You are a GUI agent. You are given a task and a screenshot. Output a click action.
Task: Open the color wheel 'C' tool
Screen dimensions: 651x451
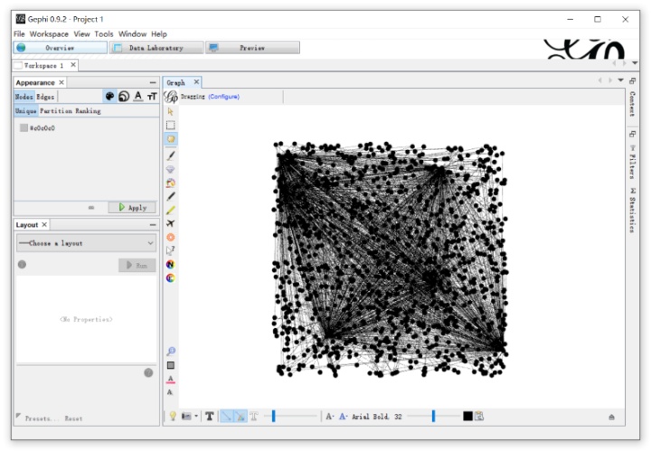pyautogui.click(x=170, y=277)
